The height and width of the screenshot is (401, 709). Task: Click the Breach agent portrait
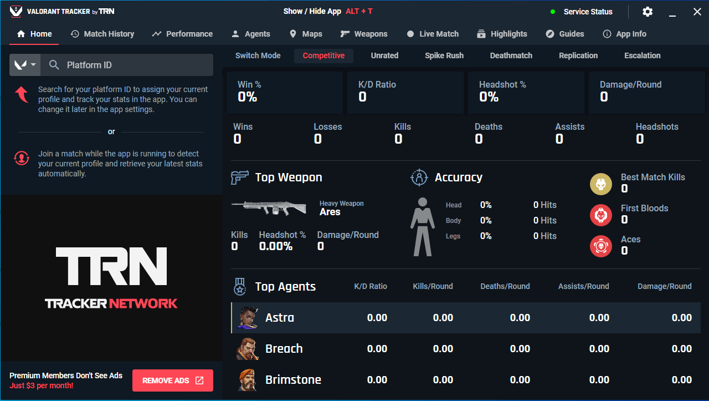(x=248, y=349)
